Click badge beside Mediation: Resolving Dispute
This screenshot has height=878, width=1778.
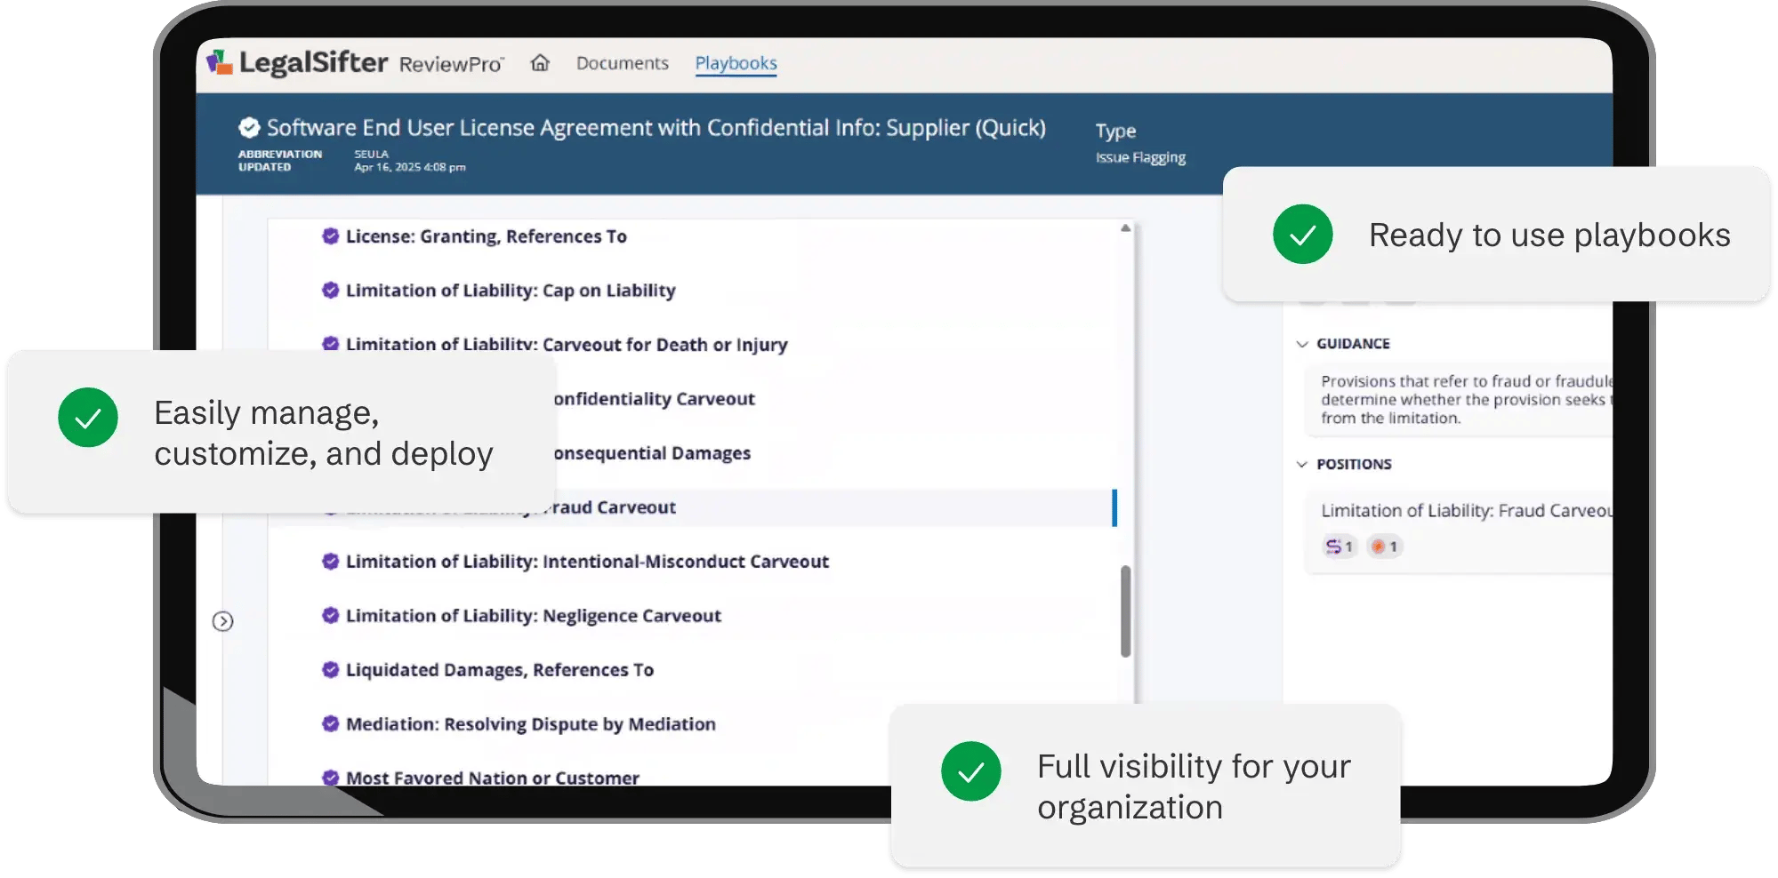(x=330, y=724)
